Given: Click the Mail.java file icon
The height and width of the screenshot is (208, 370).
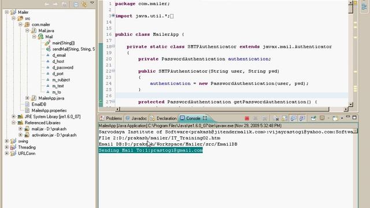Looking at the screenshot, I should [34, 31].
